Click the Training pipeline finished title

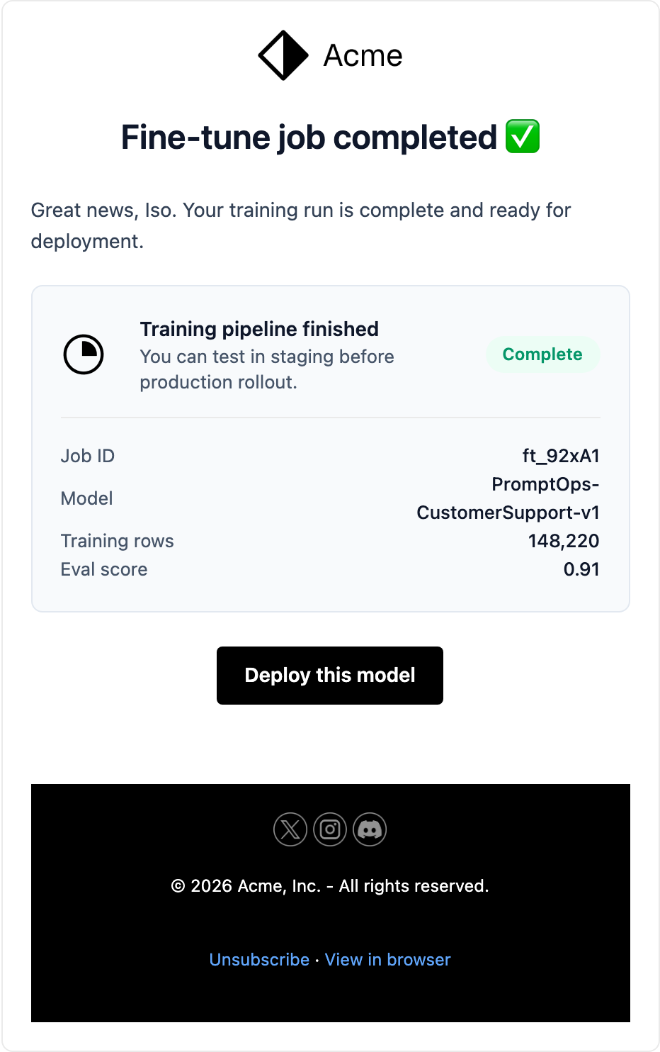point(259,329)
